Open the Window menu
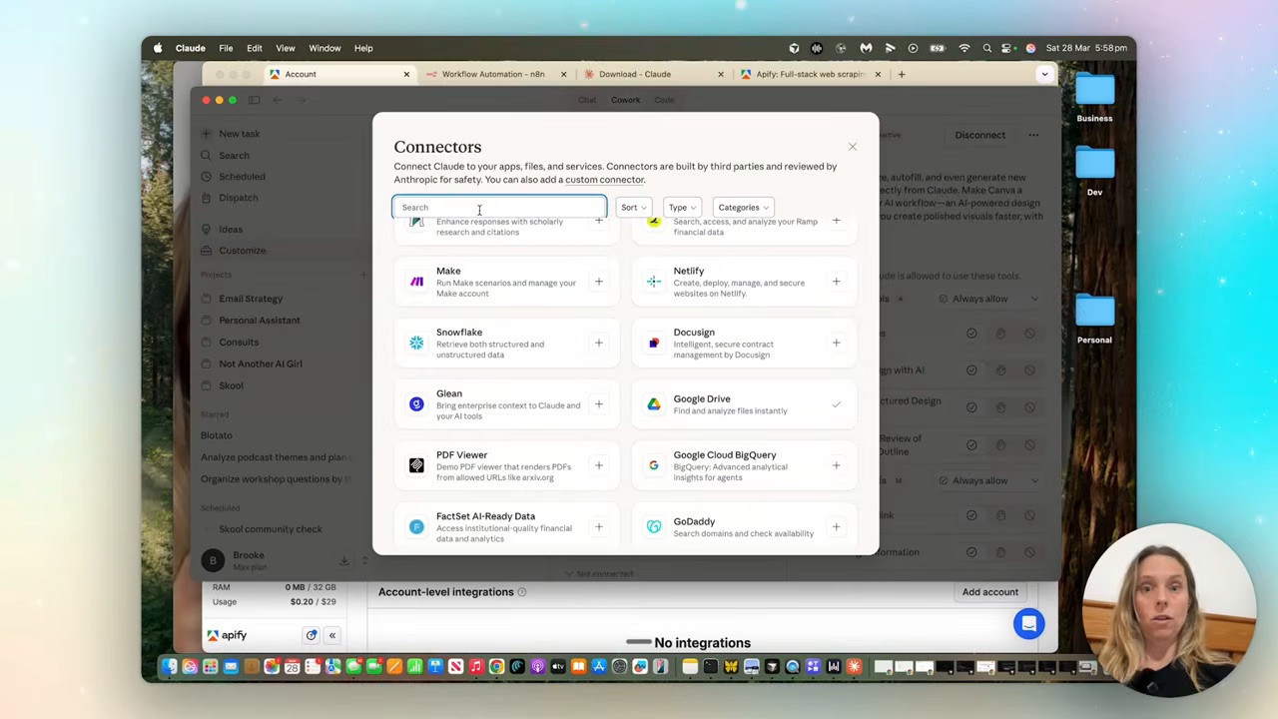The image size is (1278, 719). [x=324, y=48]
